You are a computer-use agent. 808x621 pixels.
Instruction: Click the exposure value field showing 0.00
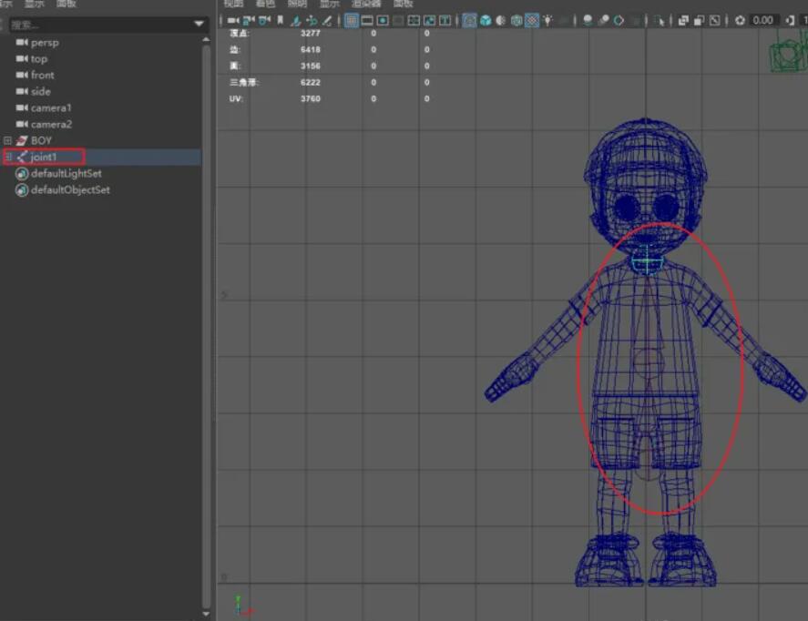pos(763,20)
